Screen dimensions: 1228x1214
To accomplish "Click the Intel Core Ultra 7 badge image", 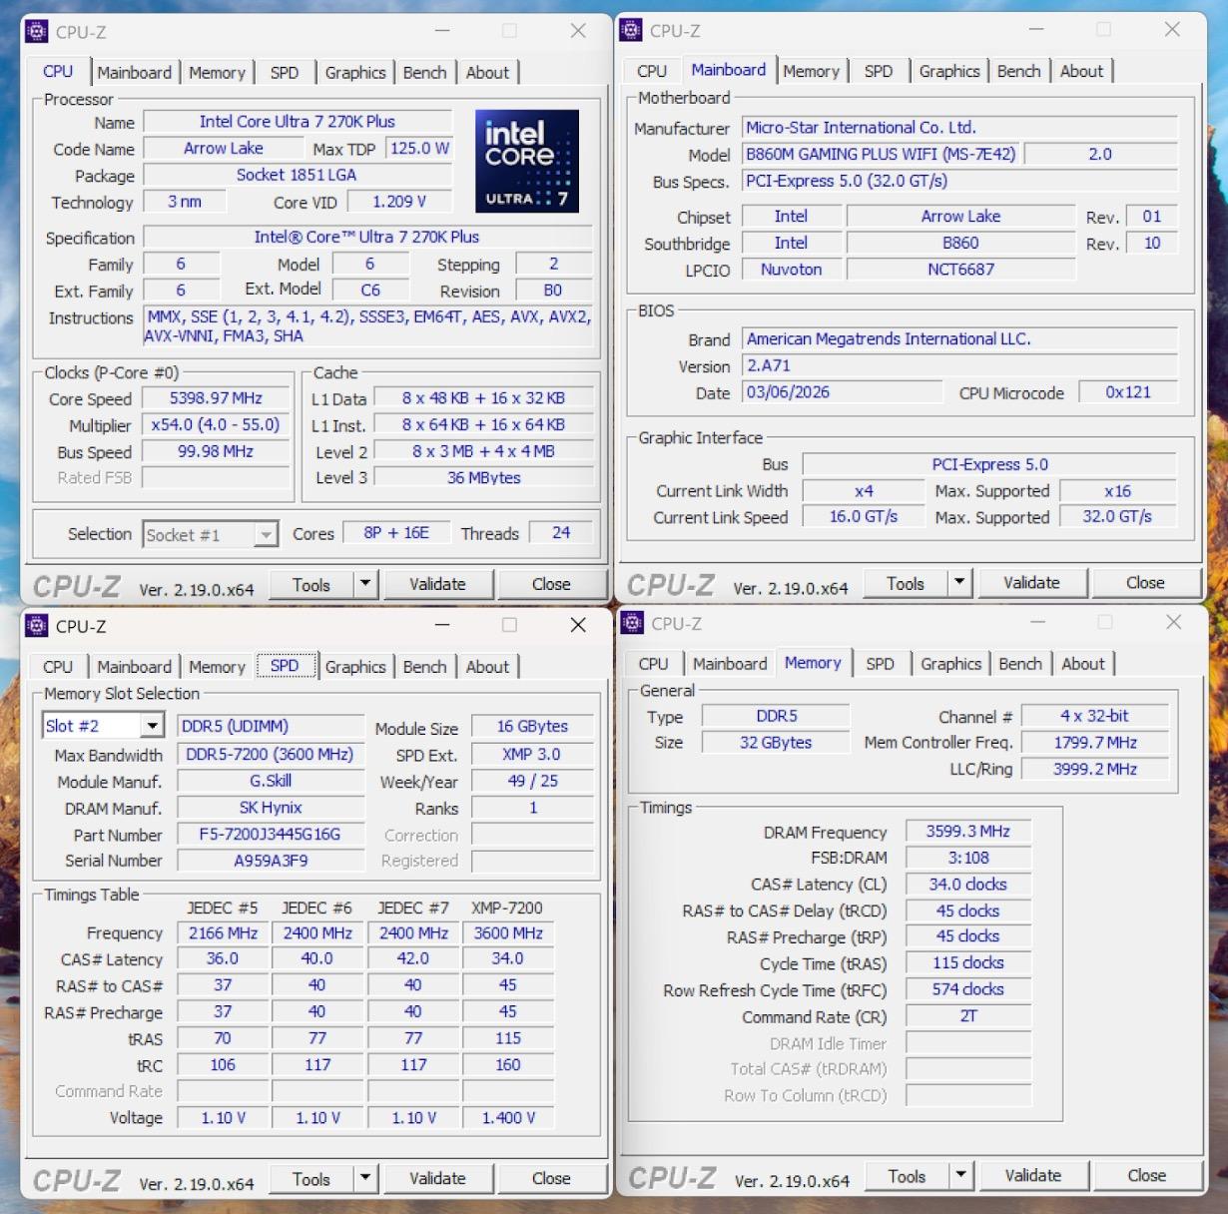I will click(x=527, y=160).
